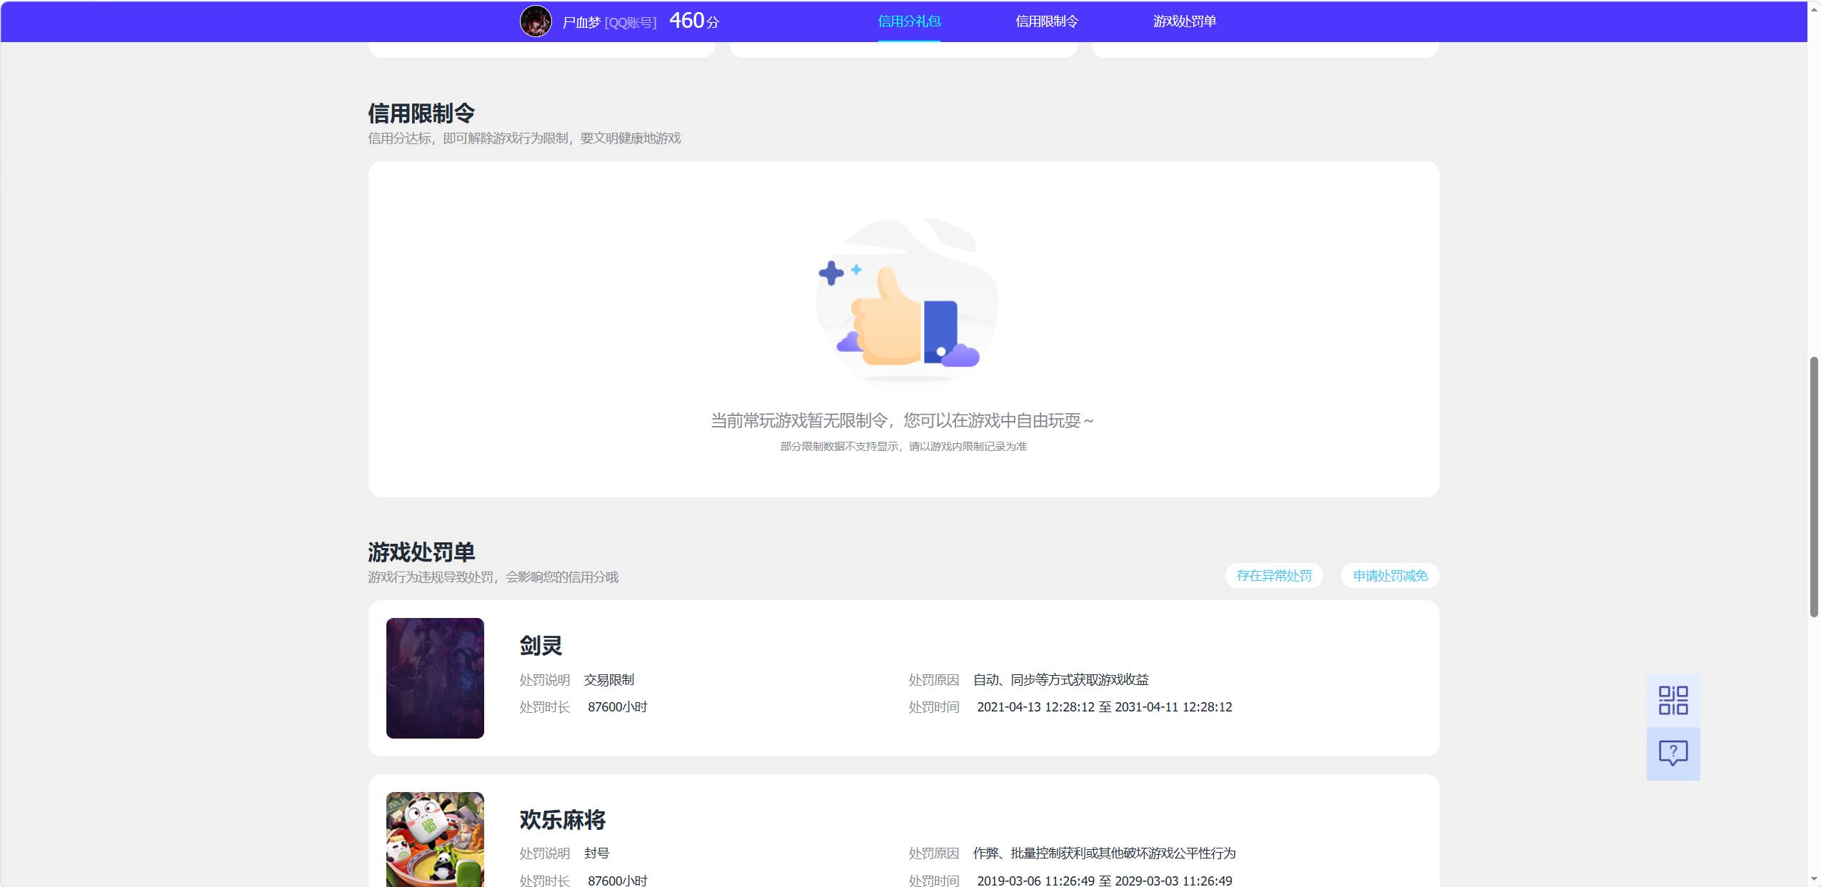Click the username 尸血梦
This screenshot has width=1821, height=887.
[581, 22]
